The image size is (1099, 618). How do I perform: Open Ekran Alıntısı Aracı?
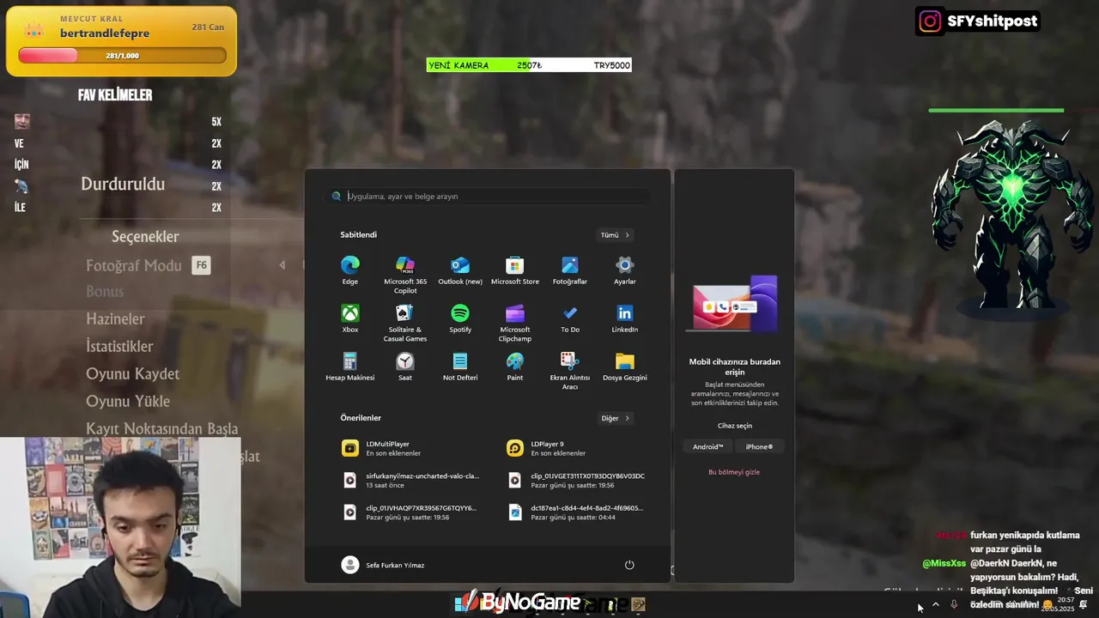(x=570, y=371)
